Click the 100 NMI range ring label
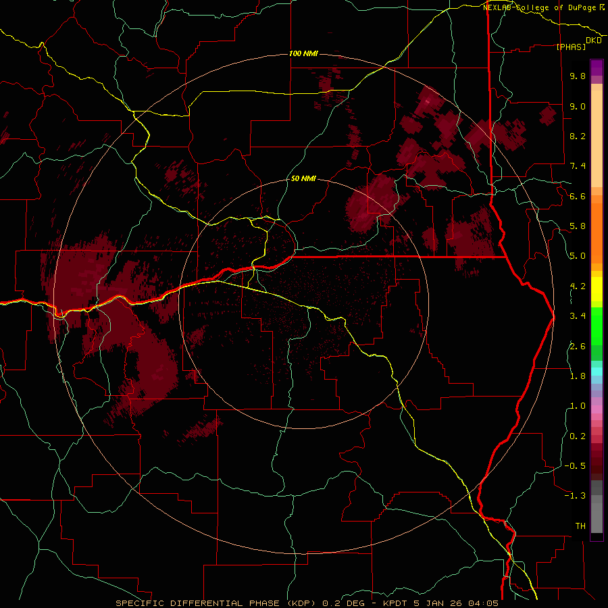This screenshot has height=608, width=608. pyautogui.click(x=303, y=53)
